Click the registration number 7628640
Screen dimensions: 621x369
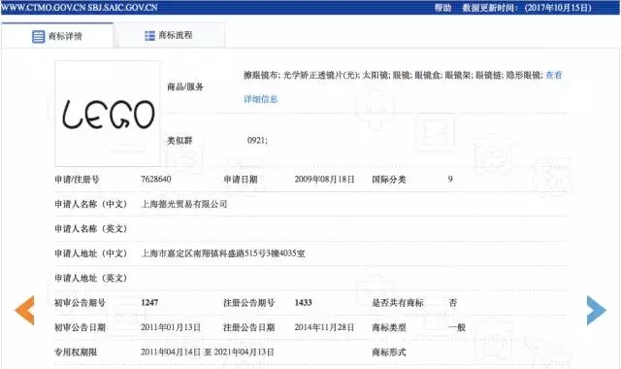click(x=155, y=179)
